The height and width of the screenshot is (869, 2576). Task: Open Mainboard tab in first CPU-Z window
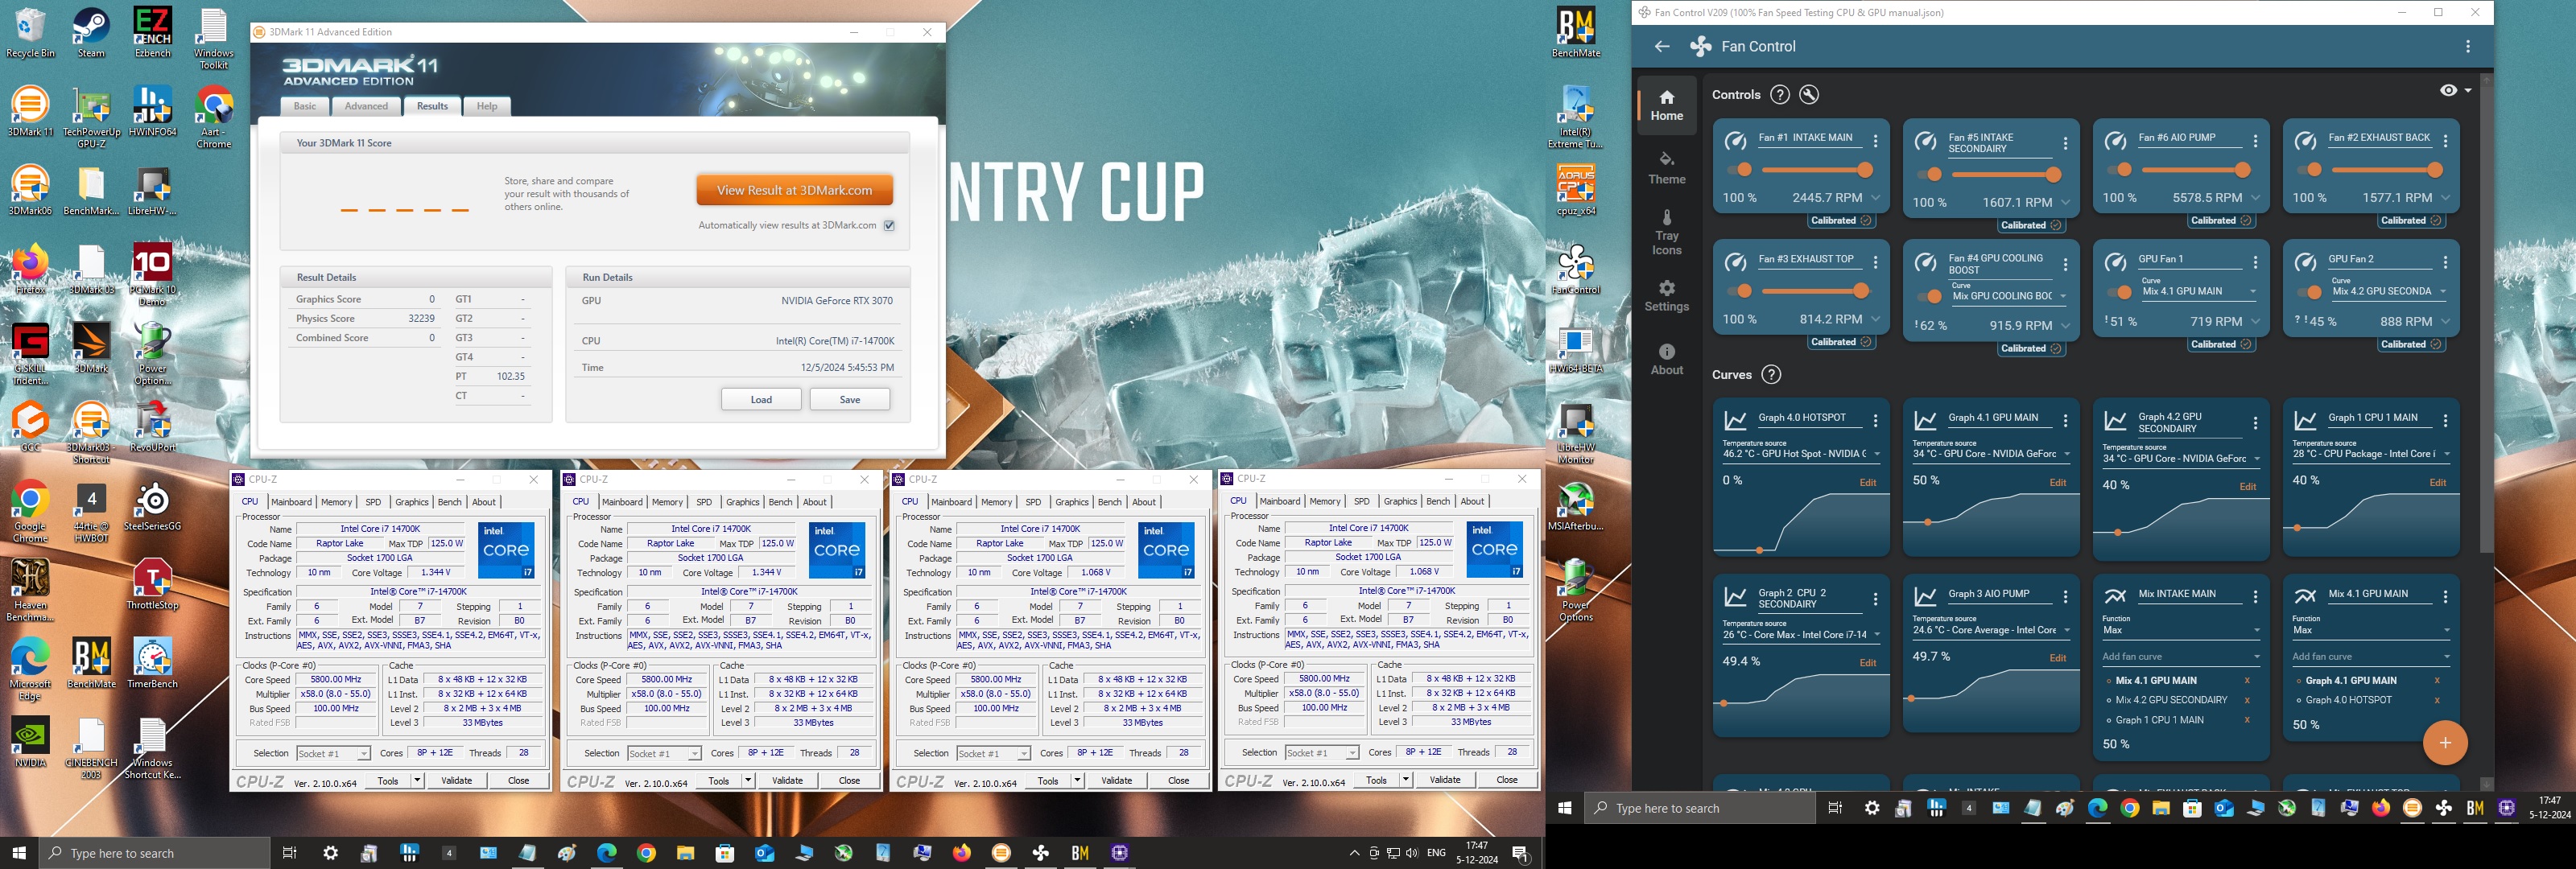point(291,502)
